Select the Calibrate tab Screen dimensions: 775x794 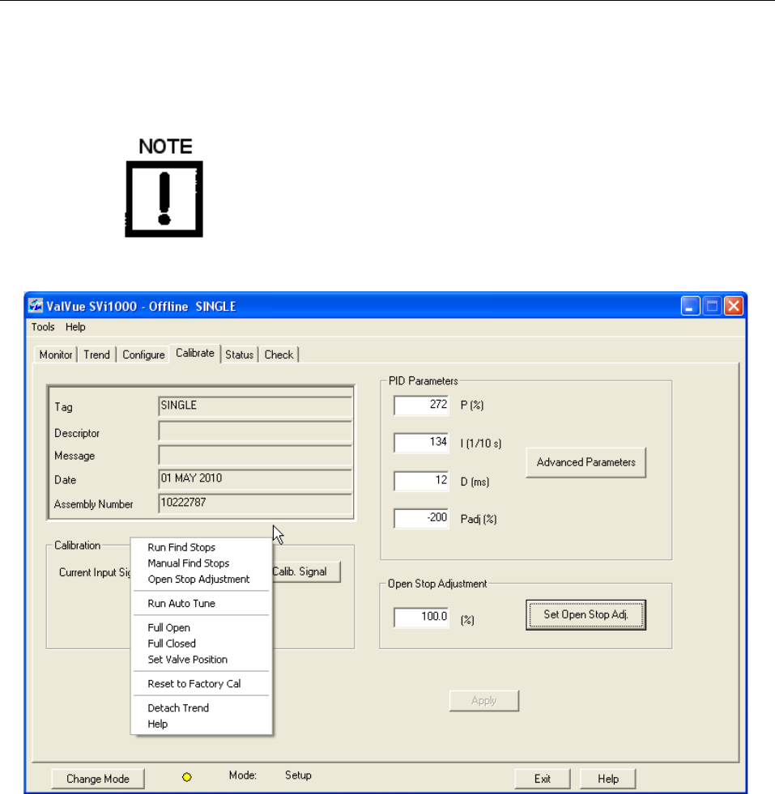pos(195,353)
